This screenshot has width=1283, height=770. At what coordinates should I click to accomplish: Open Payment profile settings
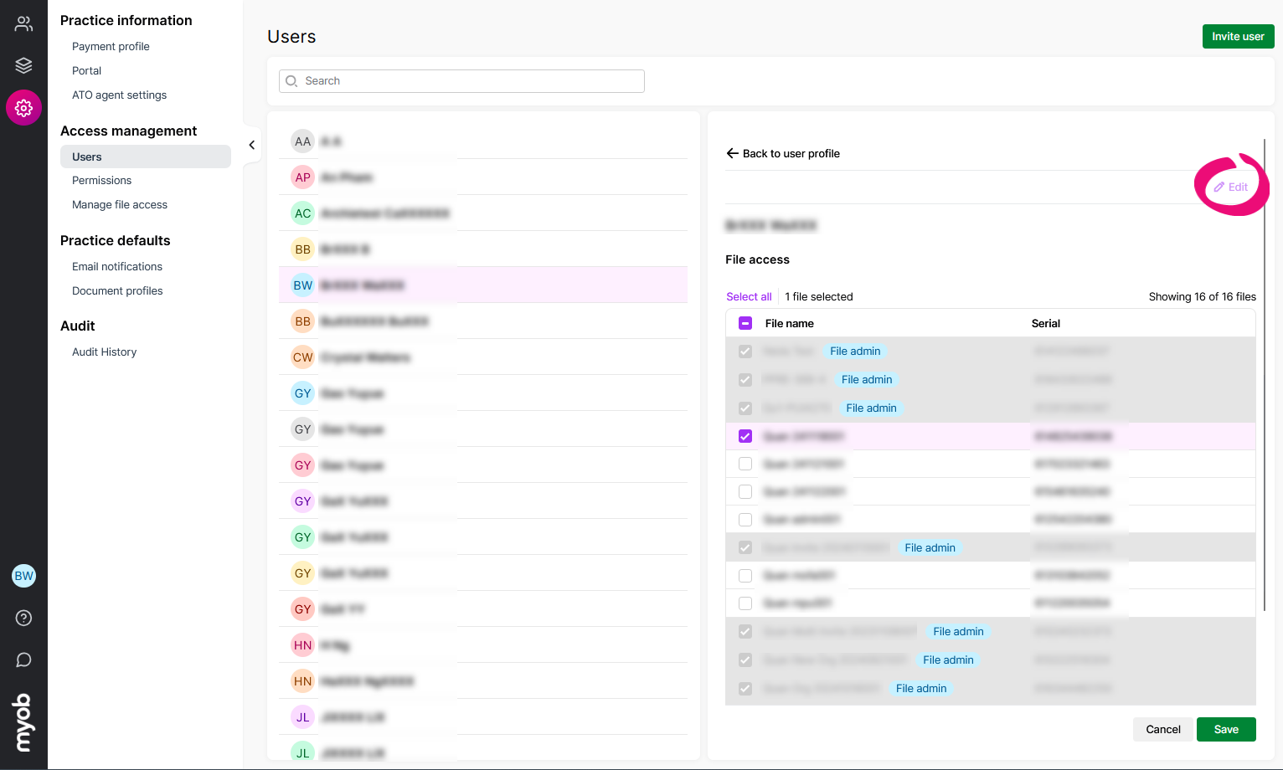point(111,47)
